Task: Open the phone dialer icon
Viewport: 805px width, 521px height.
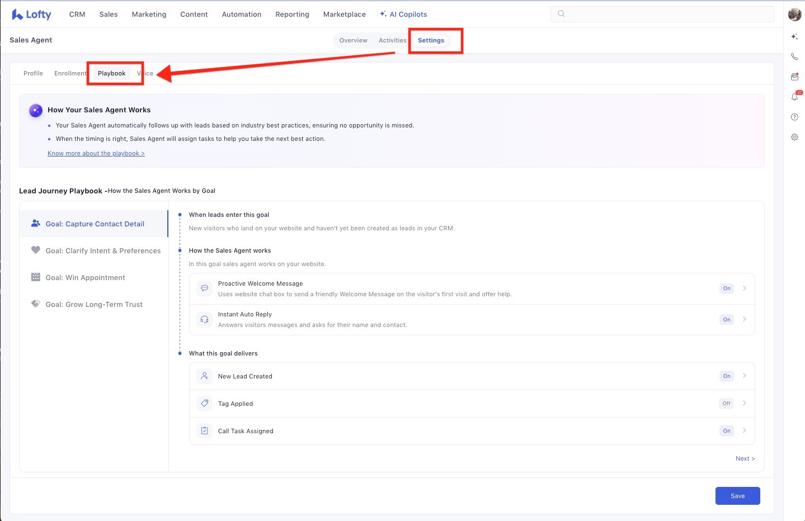Action: [x=794, y=56]
